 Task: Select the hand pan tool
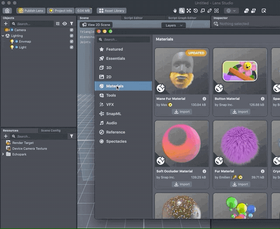pyautogui.click(x=175, y=11)
